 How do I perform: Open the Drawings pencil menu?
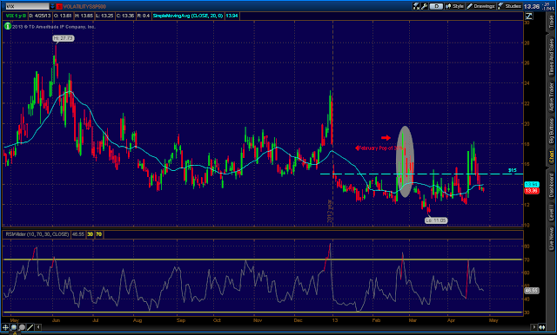pyautogui.click(x=480, y=6)
